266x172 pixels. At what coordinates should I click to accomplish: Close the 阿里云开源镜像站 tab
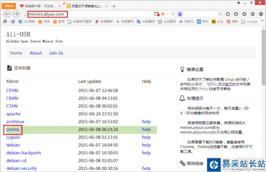(106, 6)
